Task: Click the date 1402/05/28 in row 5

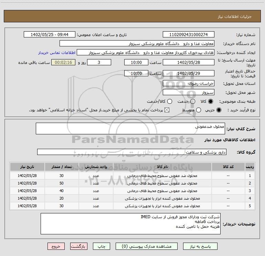Action: pyautogui.click(x=27, y=206)
